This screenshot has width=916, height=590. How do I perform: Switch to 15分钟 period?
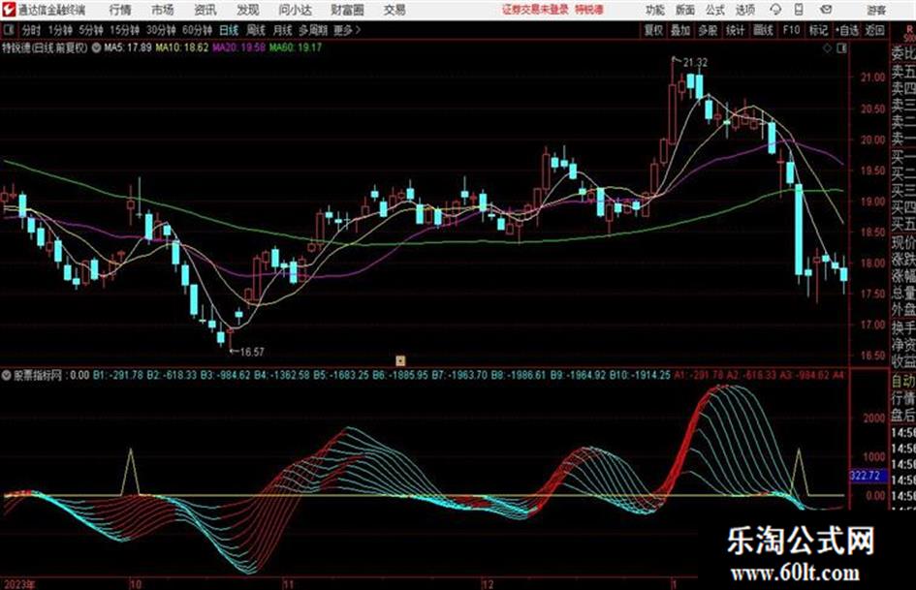pos(124,30)
